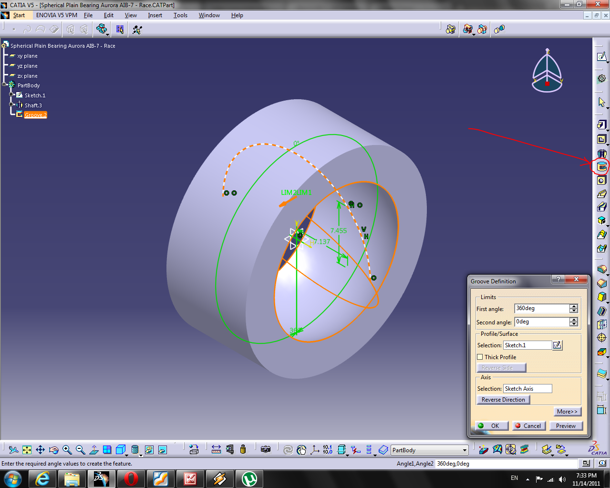Click the Fly mode airplane icon

[x=14, y=450]
